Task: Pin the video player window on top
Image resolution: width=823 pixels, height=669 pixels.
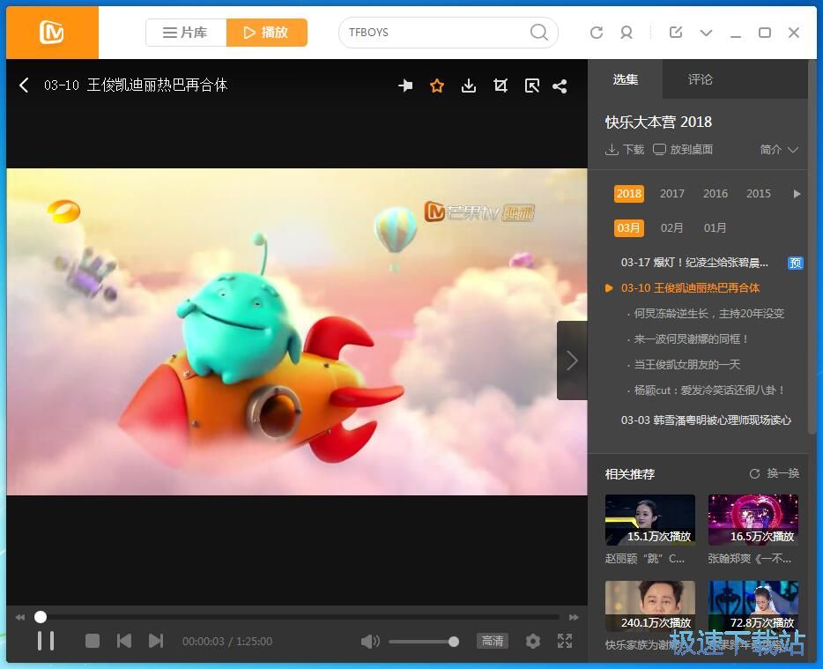Action: pos(405,85)
